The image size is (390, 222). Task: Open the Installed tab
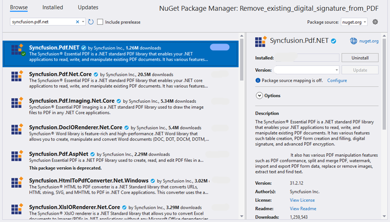tap(52, 7)
